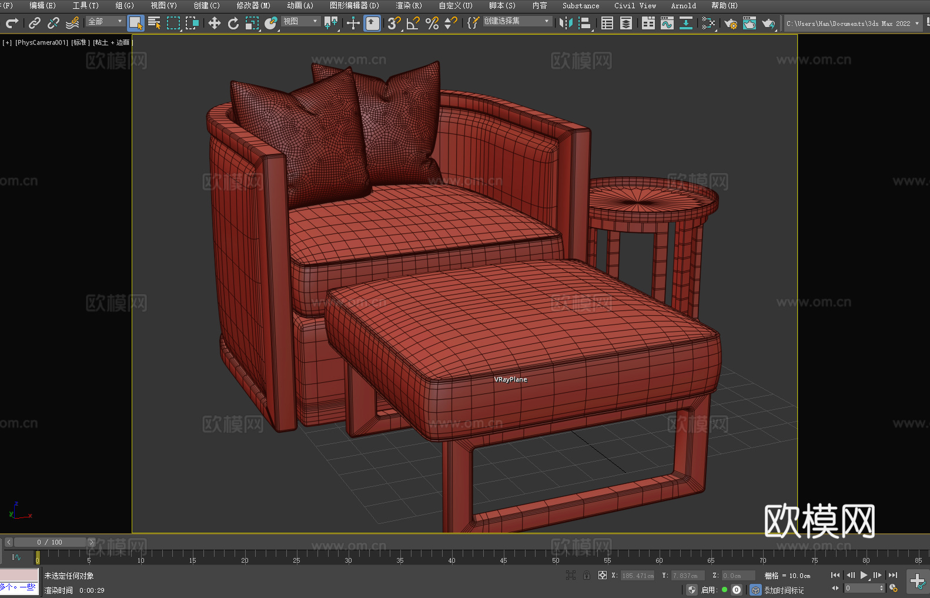Click the download-arrow toolbar icon
Viewport: 930px width, 598px height.
tap(686, 23)
